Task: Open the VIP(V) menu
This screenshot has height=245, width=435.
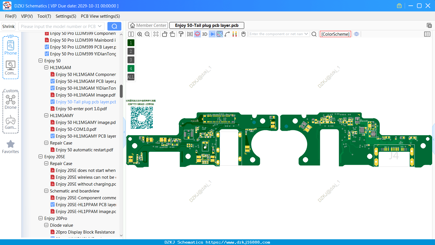Action: point(27,16)
